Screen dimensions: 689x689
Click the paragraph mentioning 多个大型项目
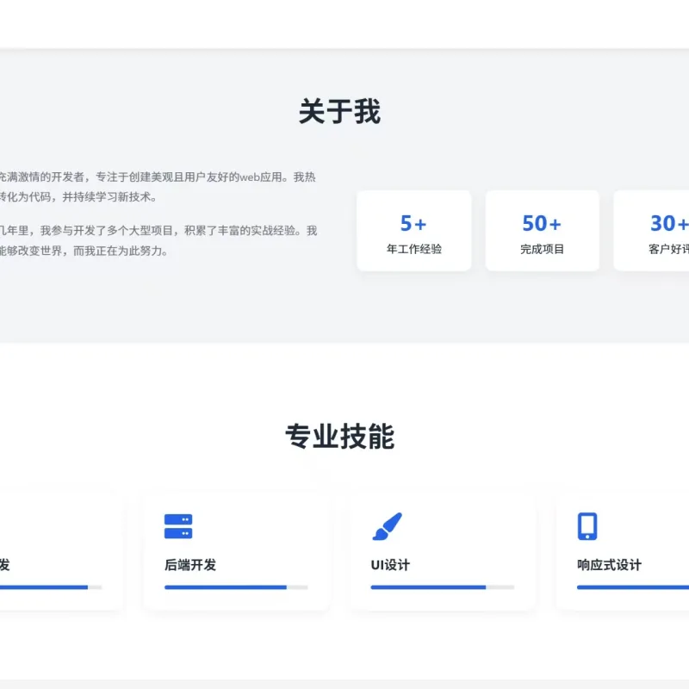pyautogui.click(x=158, y=241)
